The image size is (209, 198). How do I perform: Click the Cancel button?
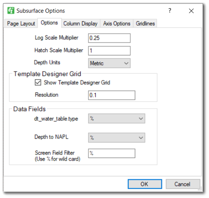tap(183, 184)
